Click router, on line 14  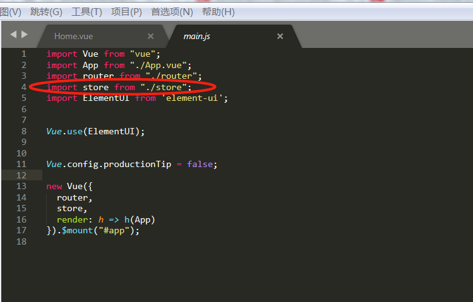(x=75, y=198)
